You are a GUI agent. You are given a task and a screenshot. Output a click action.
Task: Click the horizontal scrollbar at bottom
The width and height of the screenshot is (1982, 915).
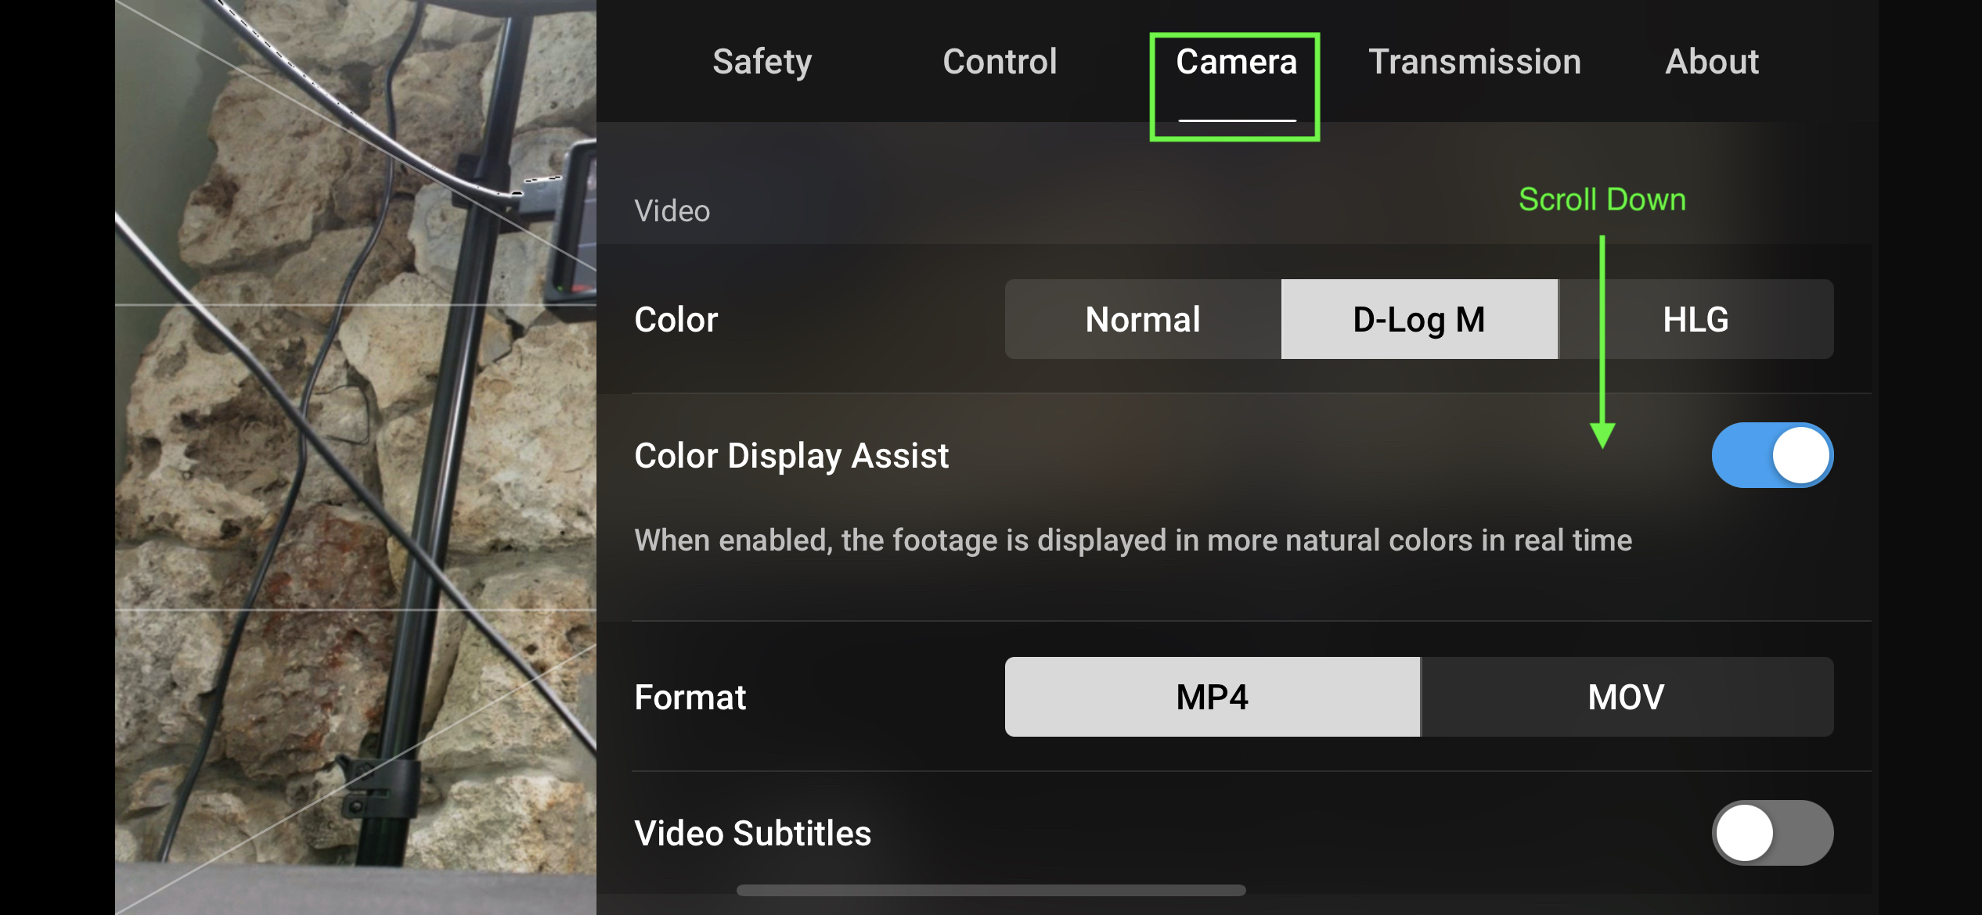pos(991,890)
